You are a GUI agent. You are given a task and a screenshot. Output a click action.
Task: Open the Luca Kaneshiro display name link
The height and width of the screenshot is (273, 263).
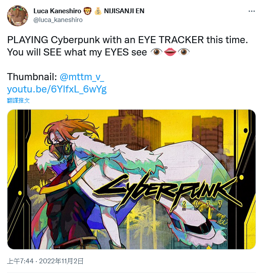57,11
